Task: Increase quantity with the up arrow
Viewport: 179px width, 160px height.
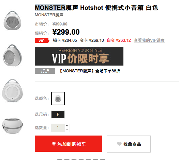Action: (67, 126)
